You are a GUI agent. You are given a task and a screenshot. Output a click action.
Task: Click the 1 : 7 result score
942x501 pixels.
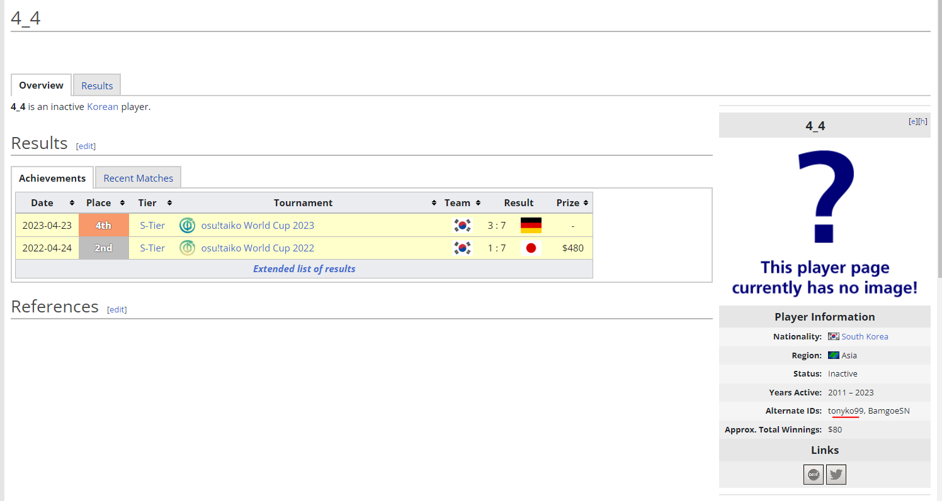tap(497, 248)
